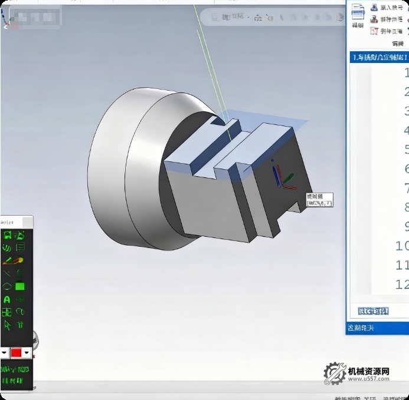
Task: Click first command with icon in right ribbon
Action: pos(387,7)
